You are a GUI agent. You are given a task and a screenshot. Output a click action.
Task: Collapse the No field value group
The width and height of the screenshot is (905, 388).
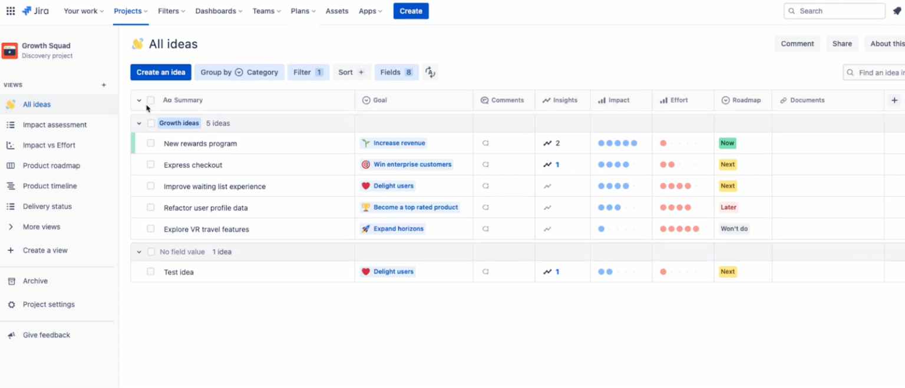139,252
